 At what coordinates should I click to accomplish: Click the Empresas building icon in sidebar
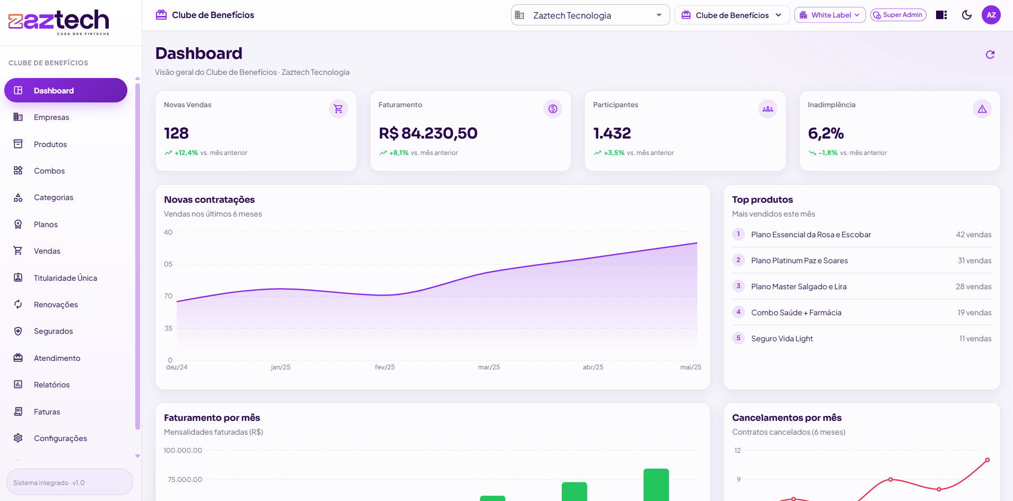18,117
